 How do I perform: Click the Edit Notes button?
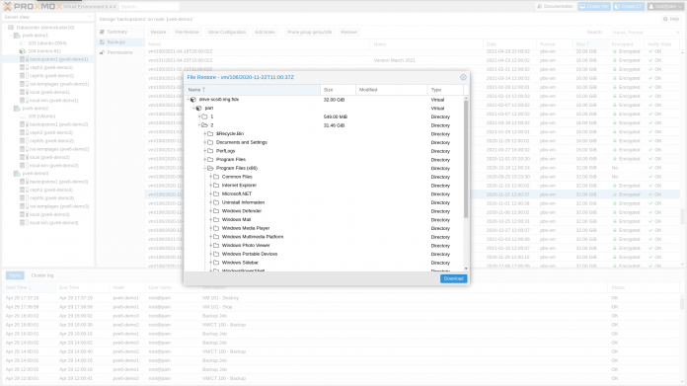[265, 32]
